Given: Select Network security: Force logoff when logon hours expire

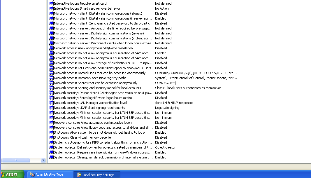Looking at the screenshot, I should click(x=93, y=98).
